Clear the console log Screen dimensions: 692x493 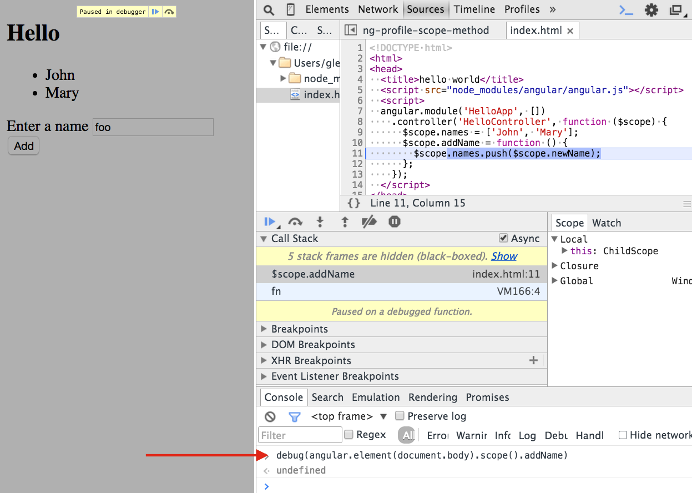click(270, 416)
